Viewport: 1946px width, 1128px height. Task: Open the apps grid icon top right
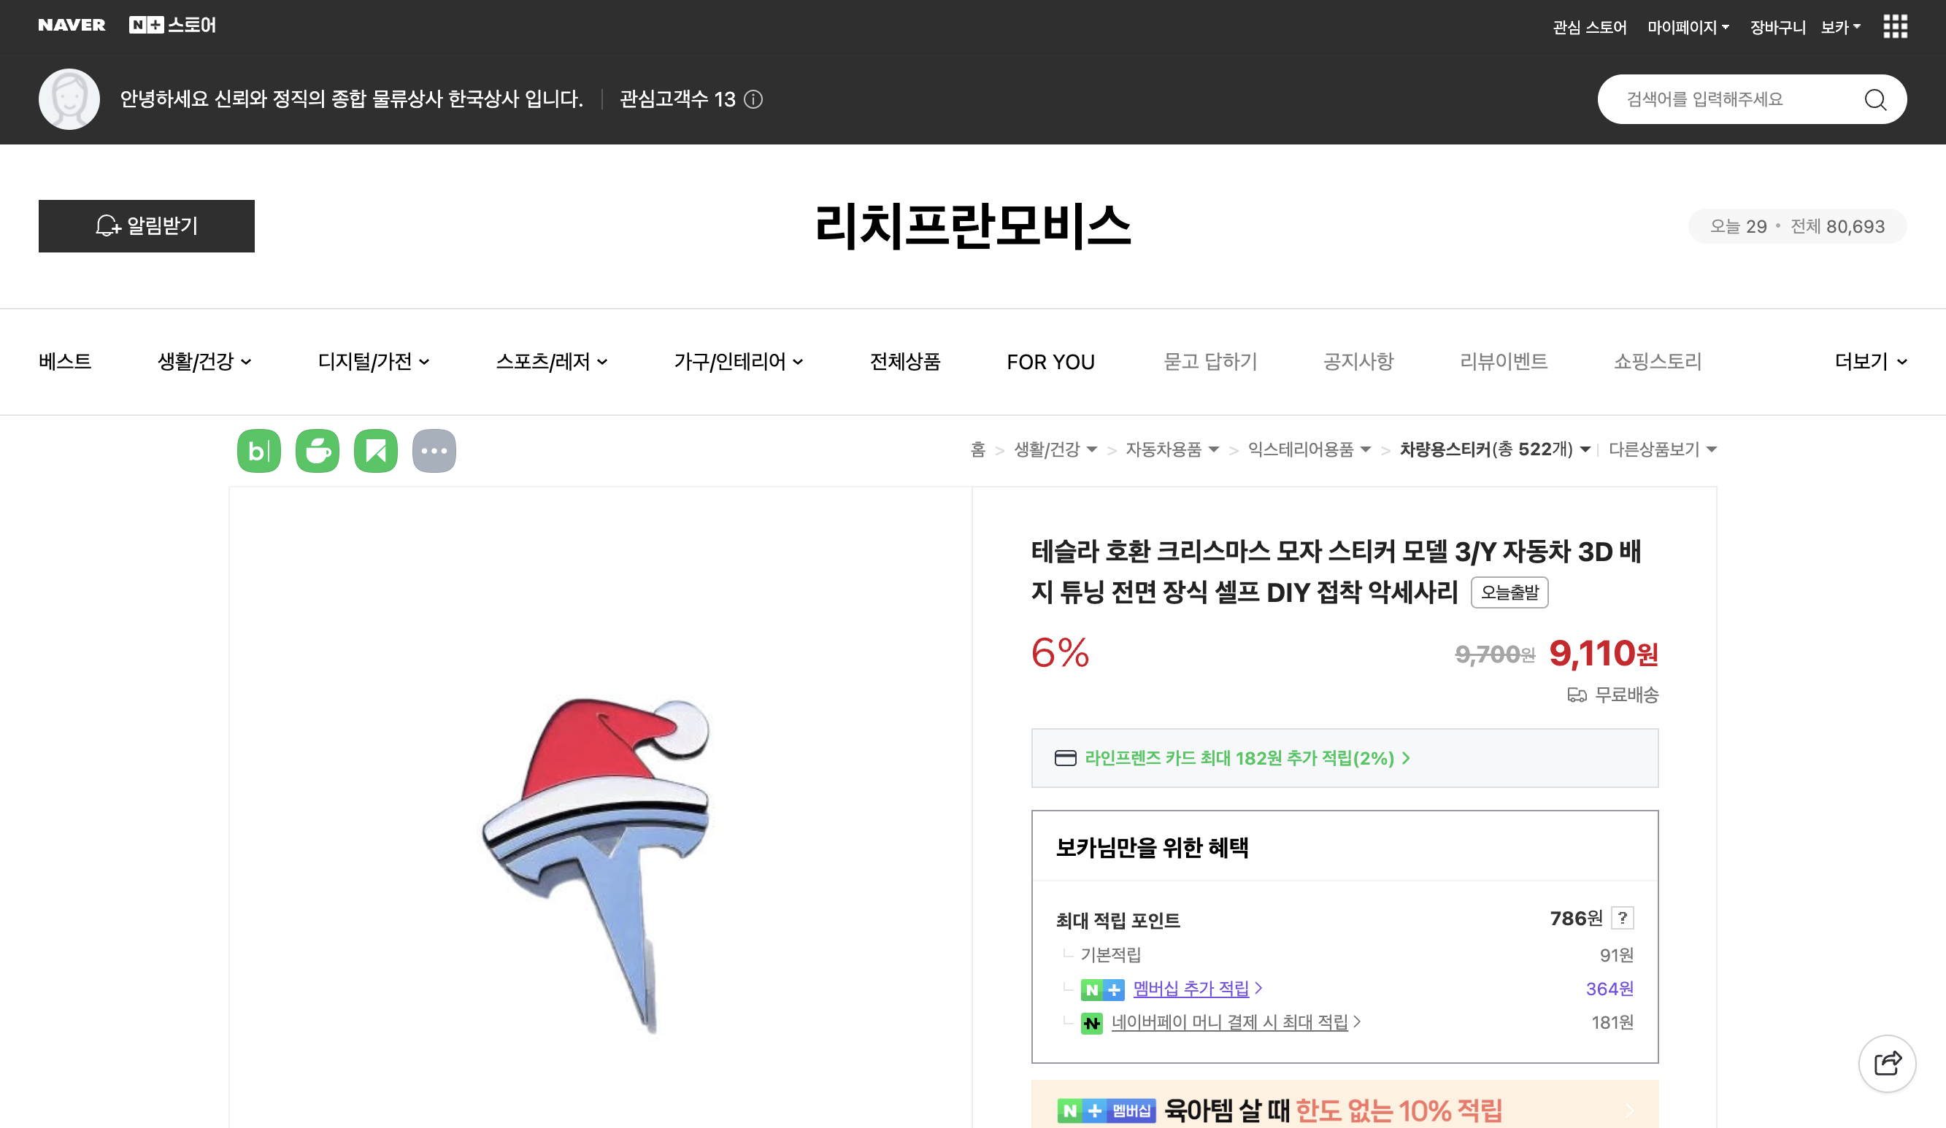[x=1894, y=26]
